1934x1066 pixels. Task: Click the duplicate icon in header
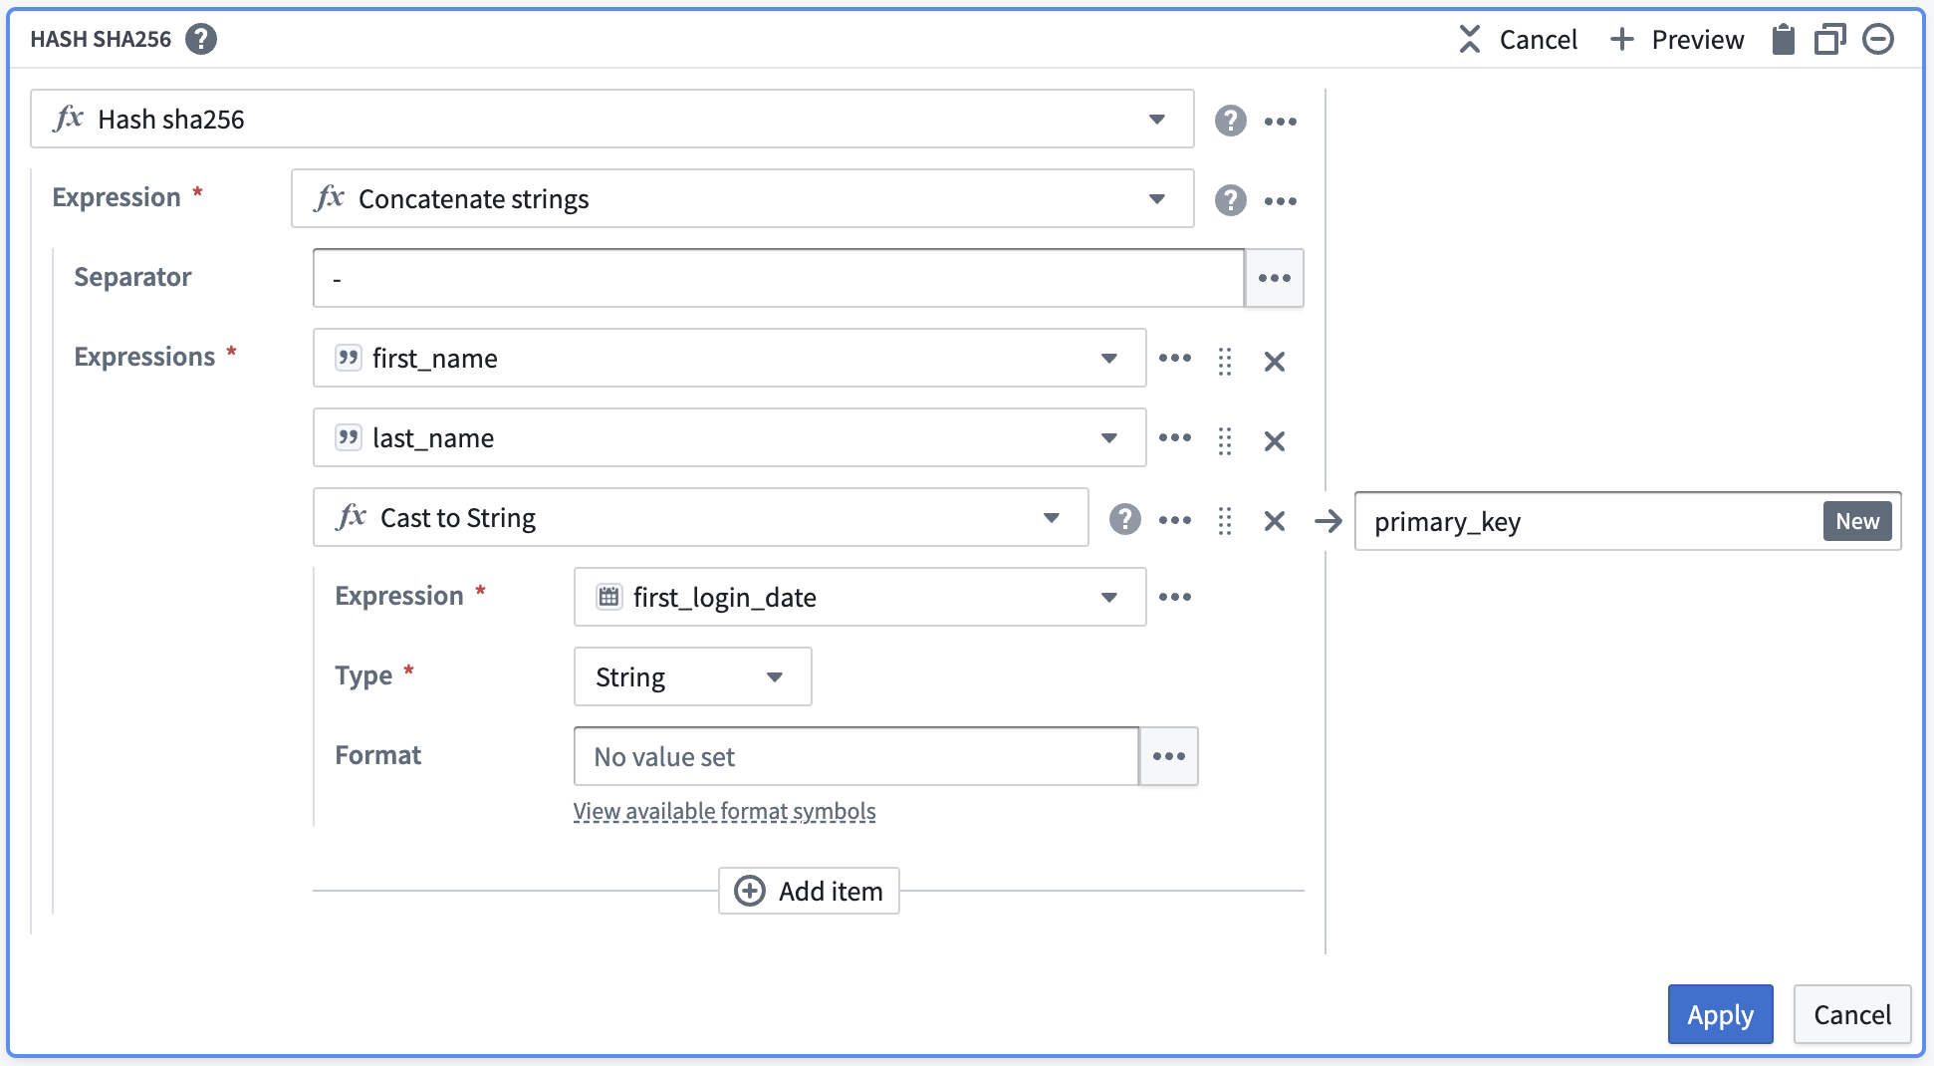(x=1829, y=40)
